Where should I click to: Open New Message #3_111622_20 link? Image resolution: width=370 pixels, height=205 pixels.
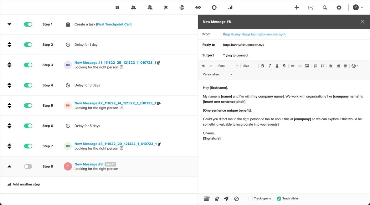[116, 144]
